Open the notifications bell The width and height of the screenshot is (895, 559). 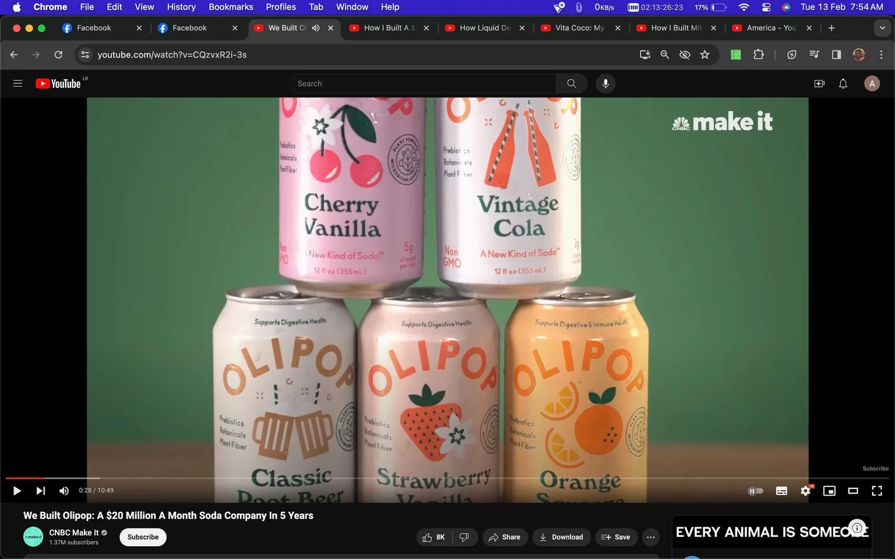843,83
